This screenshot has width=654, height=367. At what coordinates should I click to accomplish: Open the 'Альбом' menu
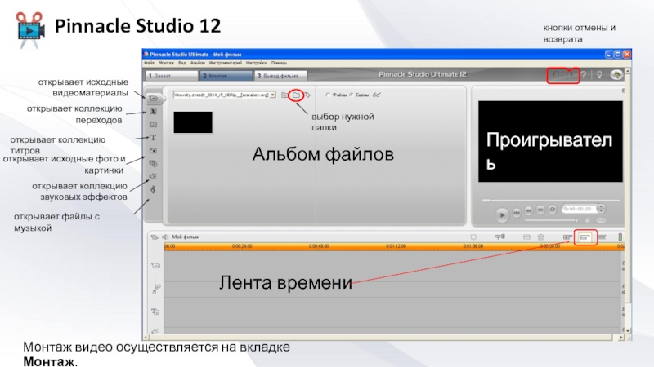tap(194, 63)
